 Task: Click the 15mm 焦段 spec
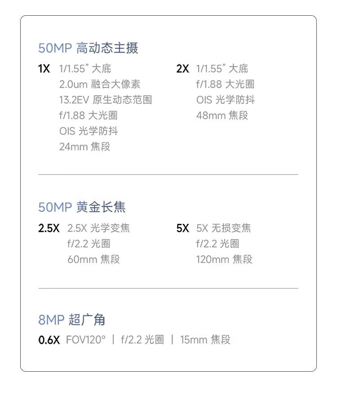(x=205, y=340)
